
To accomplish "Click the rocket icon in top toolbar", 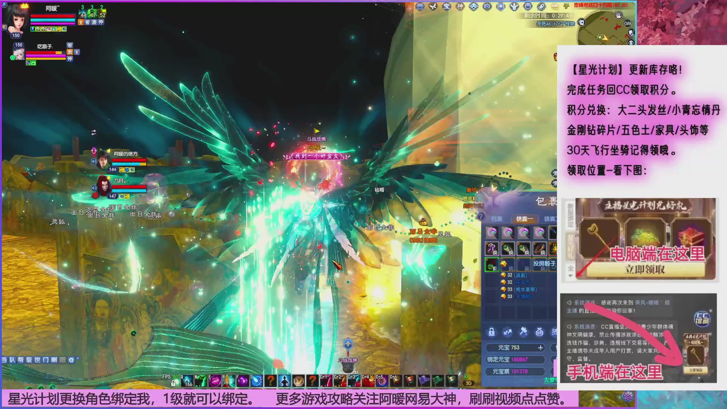I will (x=541, y=6).
